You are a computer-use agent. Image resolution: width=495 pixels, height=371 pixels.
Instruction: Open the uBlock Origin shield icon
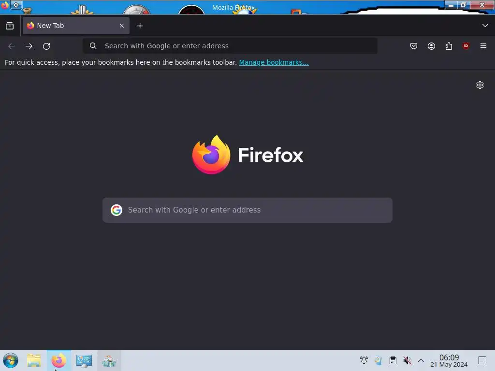(466, 46)
